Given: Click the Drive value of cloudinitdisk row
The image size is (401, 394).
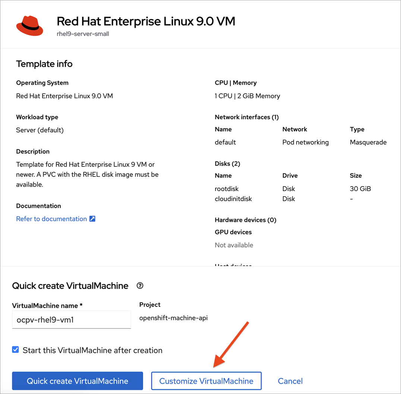Looking at the screenshot, I should point(288,198).
